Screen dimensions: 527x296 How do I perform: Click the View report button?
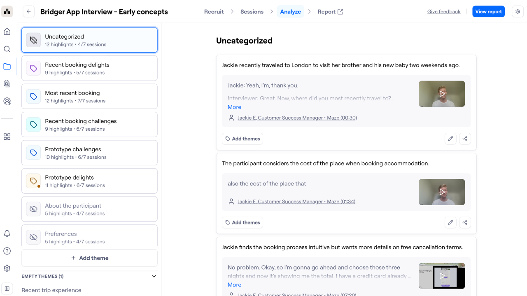[x=488, y=12]
